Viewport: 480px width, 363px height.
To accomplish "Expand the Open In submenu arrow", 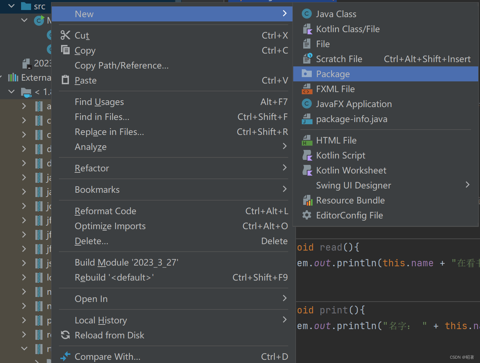I will pyautogui.click(x=285, y=298).
